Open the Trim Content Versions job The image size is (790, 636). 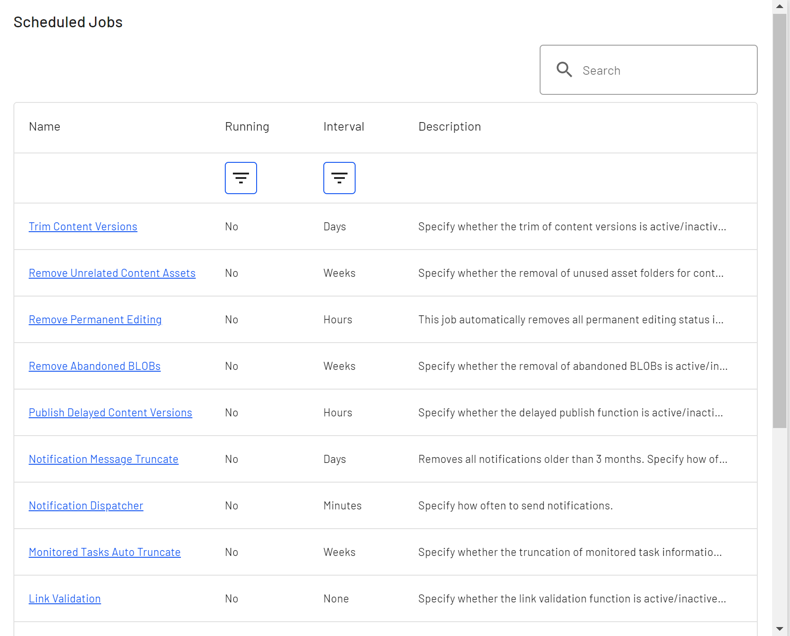pyautogui.click(x=83, y=227)
